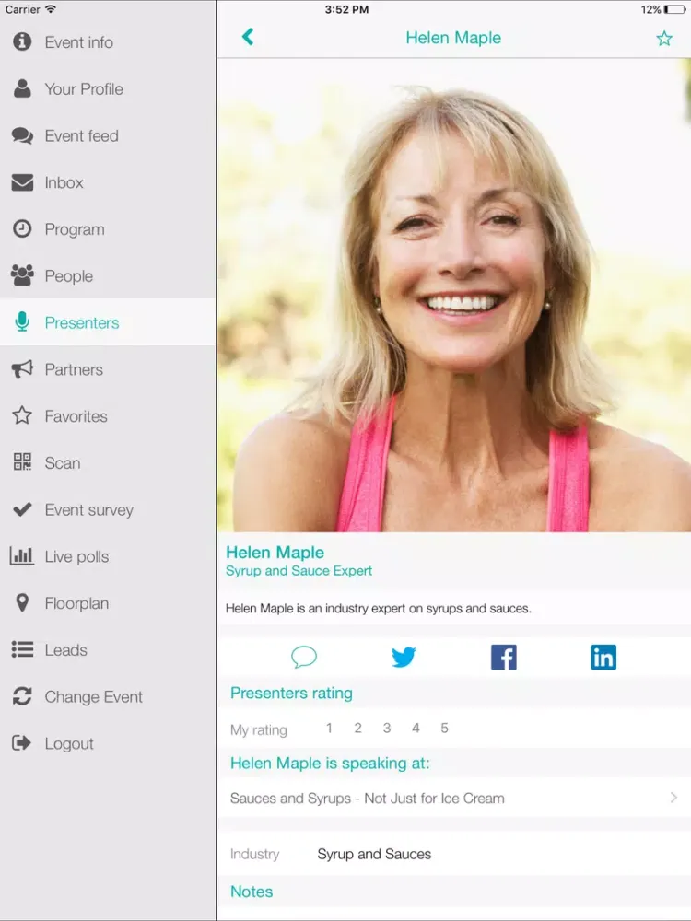Select Event feed in the sidebar
This screenshot has height=921, width=691.
coord(81,136)
